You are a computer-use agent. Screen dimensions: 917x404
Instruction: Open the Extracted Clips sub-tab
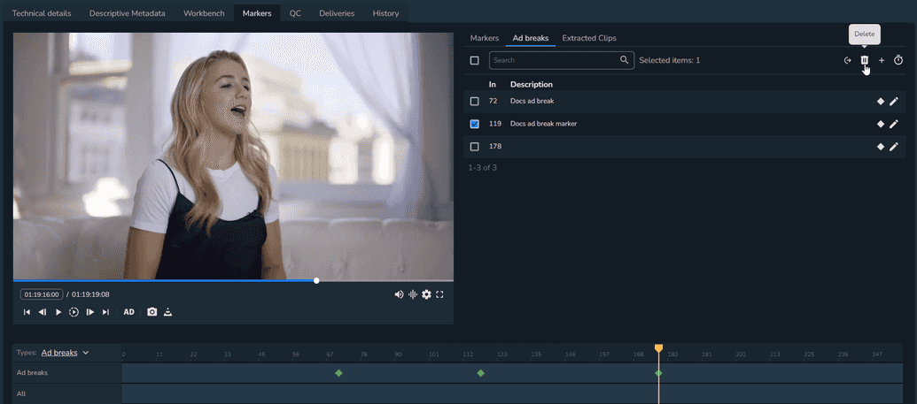589,38
